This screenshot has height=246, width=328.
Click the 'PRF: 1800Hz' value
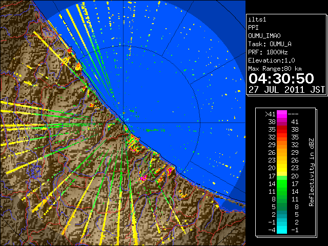(268, 52)
